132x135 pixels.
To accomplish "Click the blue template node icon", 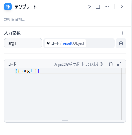I will pyautogui.click(x=8, y=7).
